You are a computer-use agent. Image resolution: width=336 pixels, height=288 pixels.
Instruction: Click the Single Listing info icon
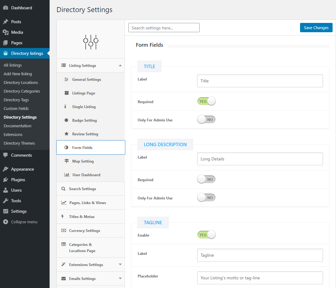tap(65, 107)
